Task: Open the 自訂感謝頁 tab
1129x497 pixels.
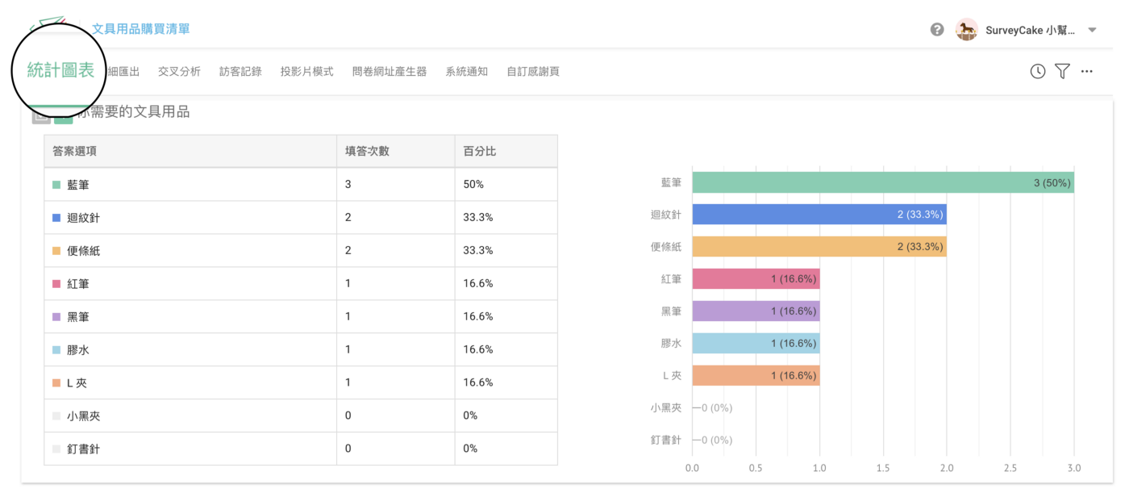Action: coord(532,72)
